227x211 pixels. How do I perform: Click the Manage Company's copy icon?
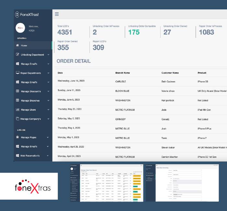[x=18, y=119]
